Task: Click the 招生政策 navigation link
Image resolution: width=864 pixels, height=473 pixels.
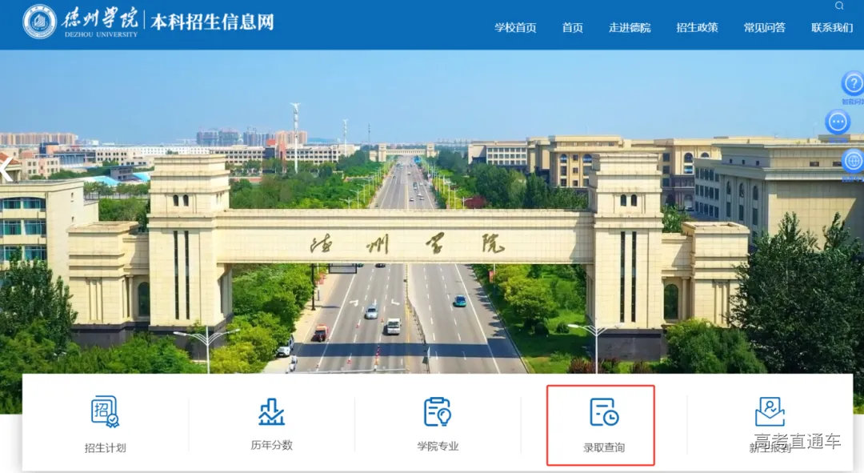Action: coord(696,27)
